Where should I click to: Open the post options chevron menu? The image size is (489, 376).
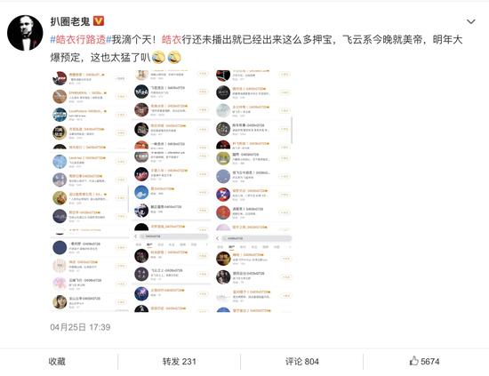pyautogui.click(x=470, y=21)
